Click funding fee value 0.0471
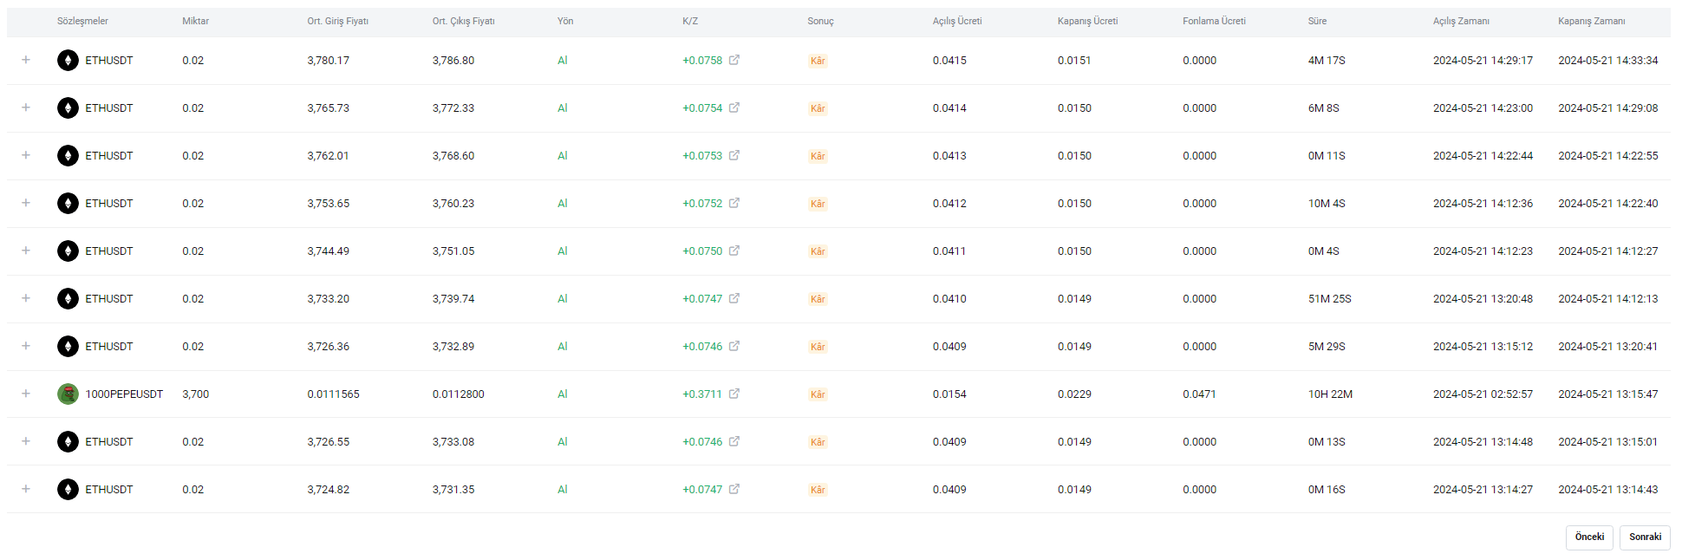Viewport: 1682px width, 560px height. tap(1199, 394)
